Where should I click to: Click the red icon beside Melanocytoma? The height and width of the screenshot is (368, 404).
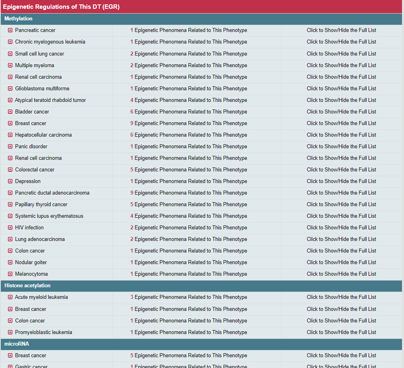[x=10, y=274]
